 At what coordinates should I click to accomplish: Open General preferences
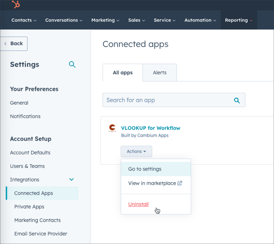(x=19, y=103)
